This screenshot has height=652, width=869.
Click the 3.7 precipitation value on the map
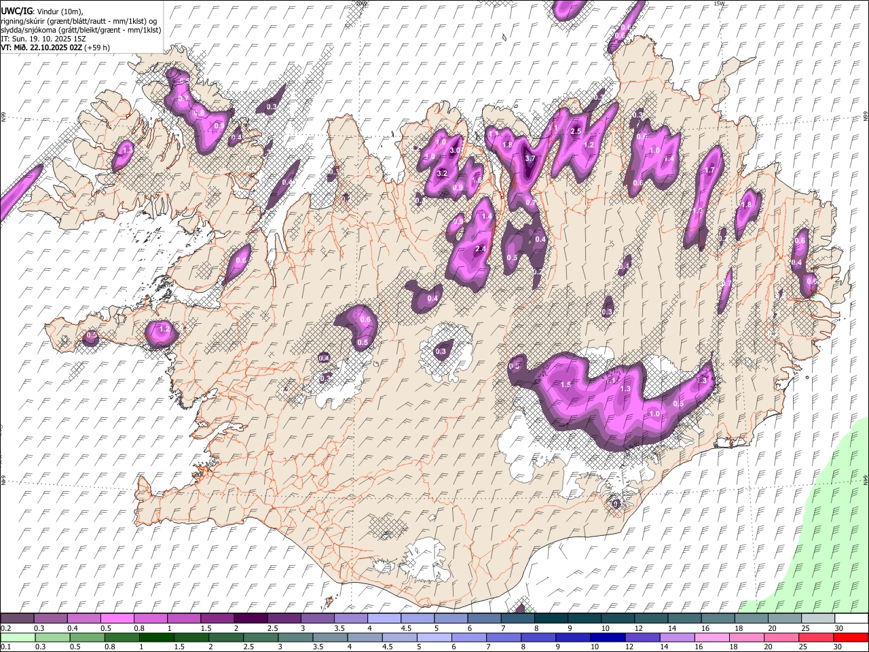[531, 158]
